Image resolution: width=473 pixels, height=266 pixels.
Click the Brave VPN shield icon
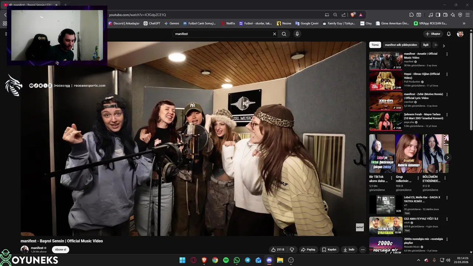click(x=460, y=15)
